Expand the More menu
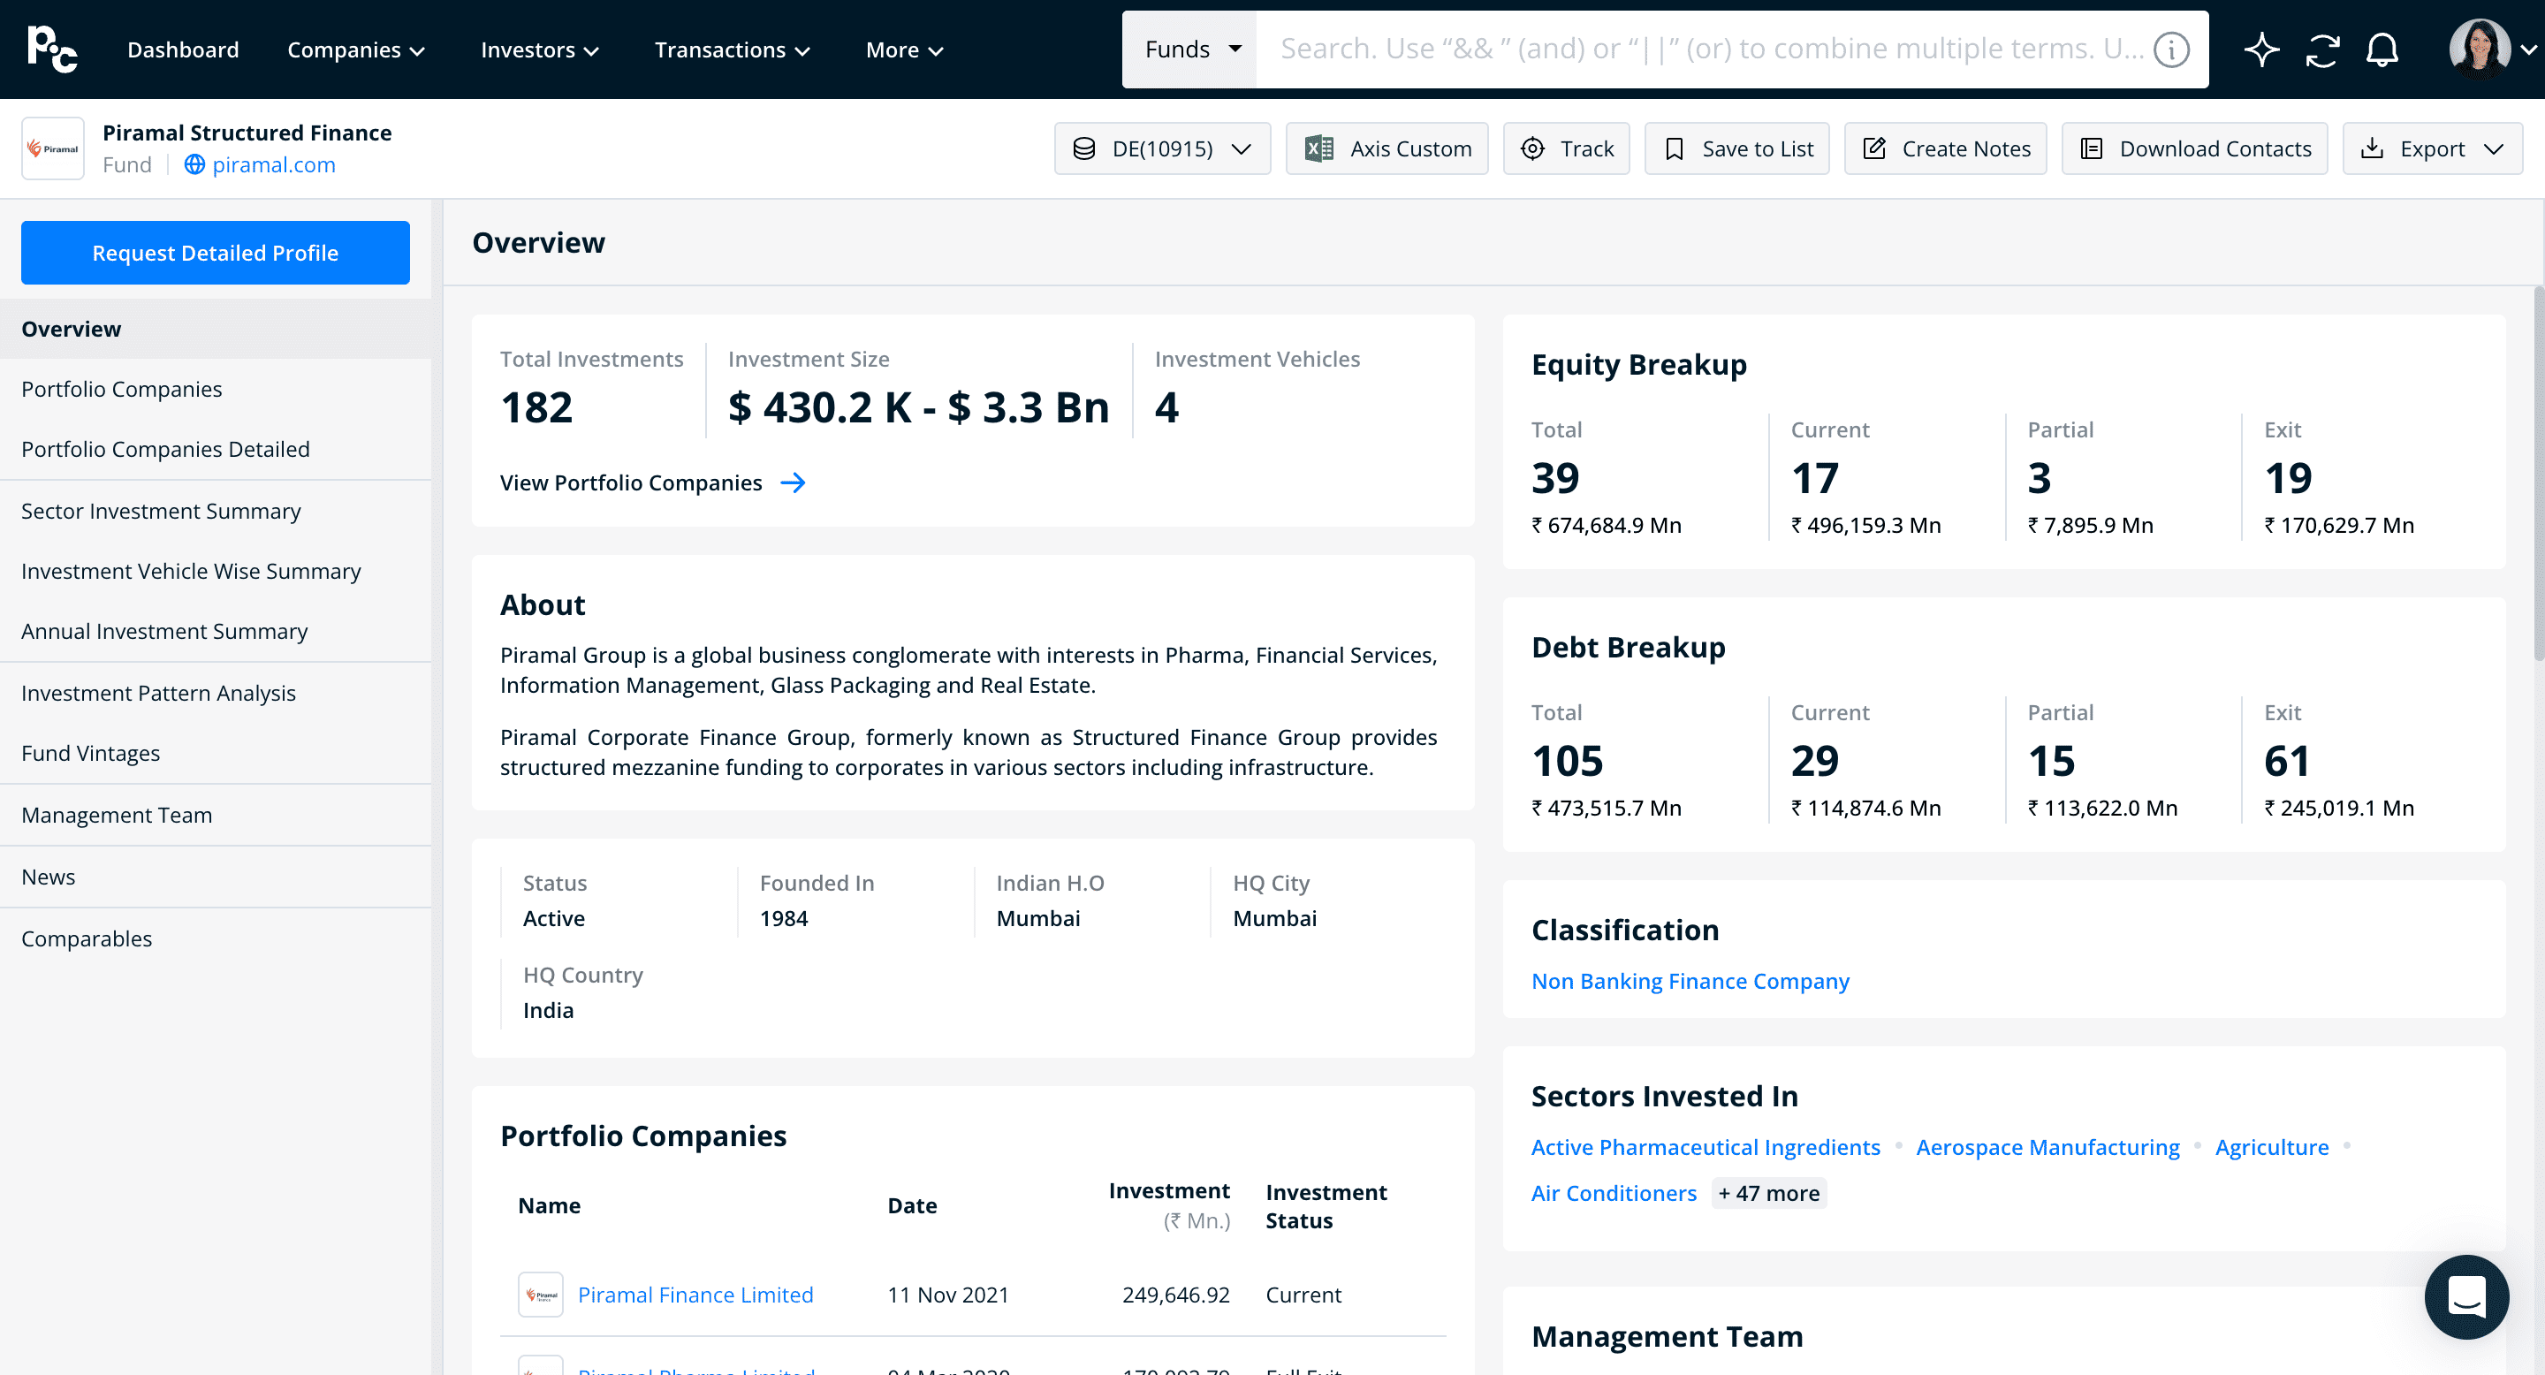Screen dimensions: 2545x1375 point(904,49)
